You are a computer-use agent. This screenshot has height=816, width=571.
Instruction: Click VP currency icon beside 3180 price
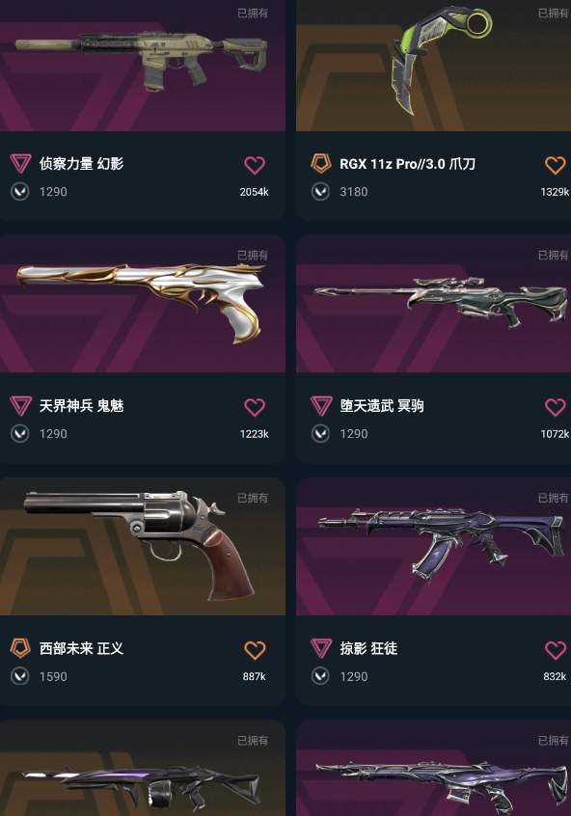(320, 192)
